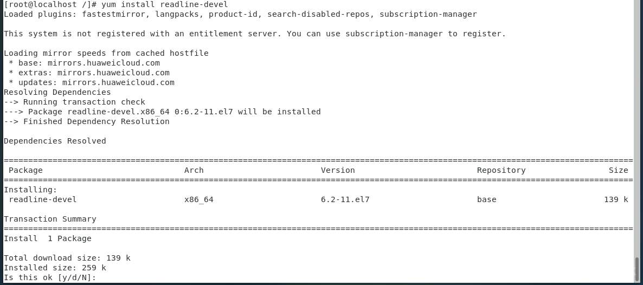Click the empty scrollbar track above the thumb
This screenshot has width=643, height=285.
click(x=638, y=130)
